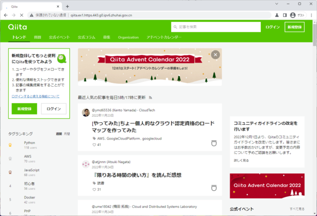Click the bronze medal icon beside JavaScript
Screen dimensions: 317x216
point(10,172)
